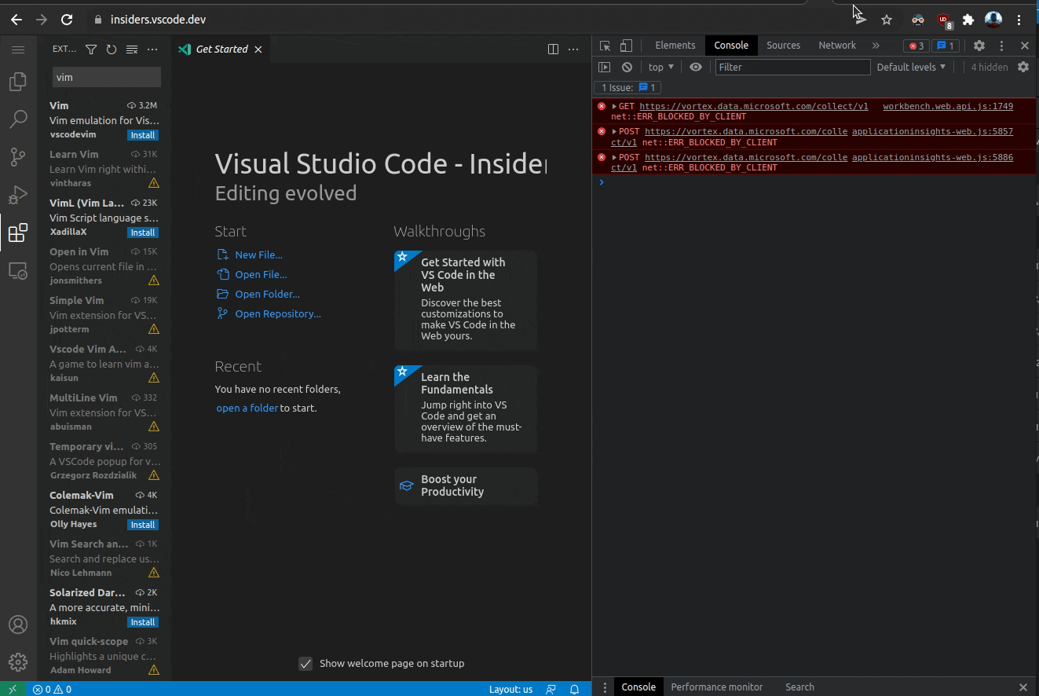The image size is (1039, 696).
Task: Refresh the extensions list
Action: click(112, 49)
